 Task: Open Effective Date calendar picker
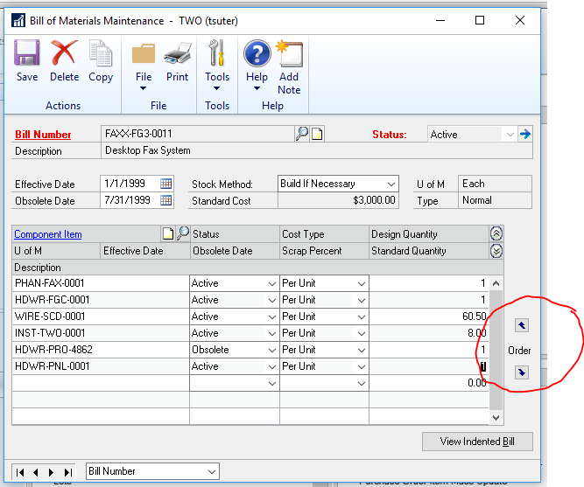click(165, 184)
